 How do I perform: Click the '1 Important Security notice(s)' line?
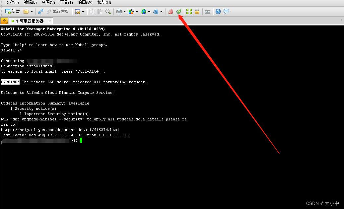54,114
